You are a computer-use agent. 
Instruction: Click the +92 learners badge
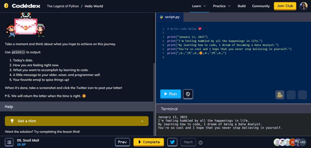(302, 142)
